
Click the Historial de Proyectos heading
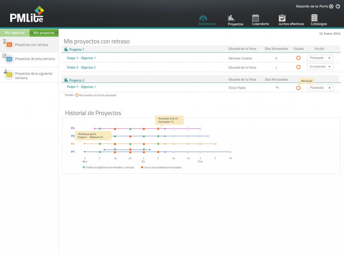tap(93, 113)
